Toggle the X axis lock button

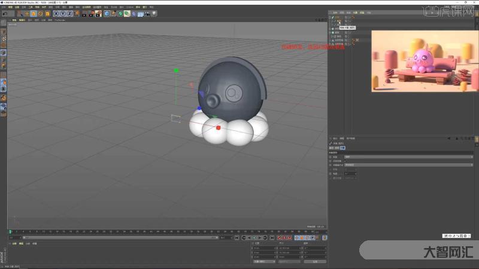tap(56, 13)
